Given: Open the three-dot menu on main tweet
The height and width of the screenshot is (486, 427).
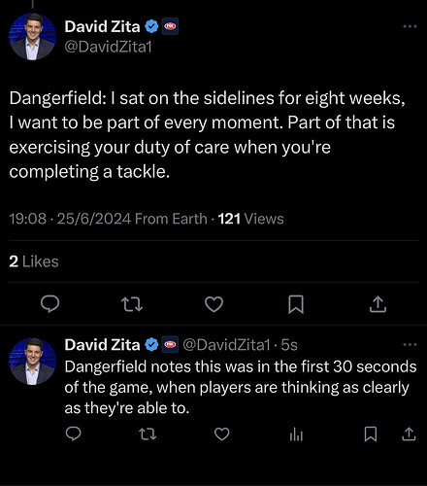Looking at the screenshot, I should (410, 26).
